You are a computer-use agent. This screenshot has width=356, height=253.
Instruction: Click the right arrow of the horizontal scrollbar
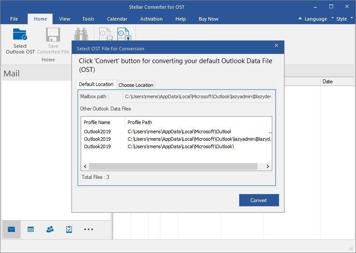[x=268, y=166]
